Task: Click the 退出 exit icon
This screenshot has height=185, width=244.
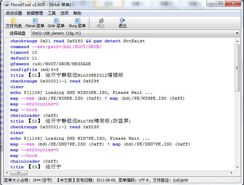Action: (122, 23)
